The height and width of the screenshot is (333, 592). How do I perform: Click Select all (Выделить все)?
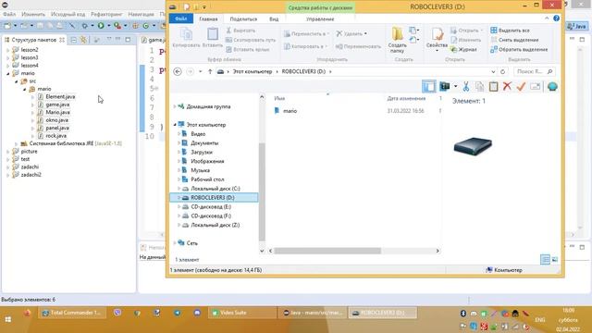[510, 31]
